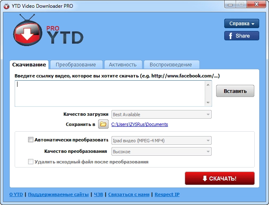
Task: Click the red СКАЧАТЬ! download button
Action: [x=220, y=179]
